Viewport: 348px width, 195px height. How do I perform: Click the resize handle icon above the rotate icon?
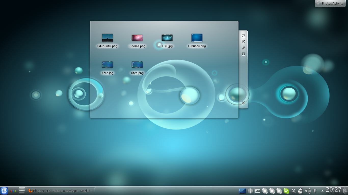click(244, 35)
